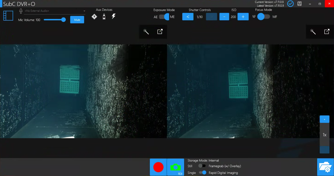The height and width of the screenshot is (176, 334).
Task: Decrease shutter speed with the left arrow
Action: 188,17
